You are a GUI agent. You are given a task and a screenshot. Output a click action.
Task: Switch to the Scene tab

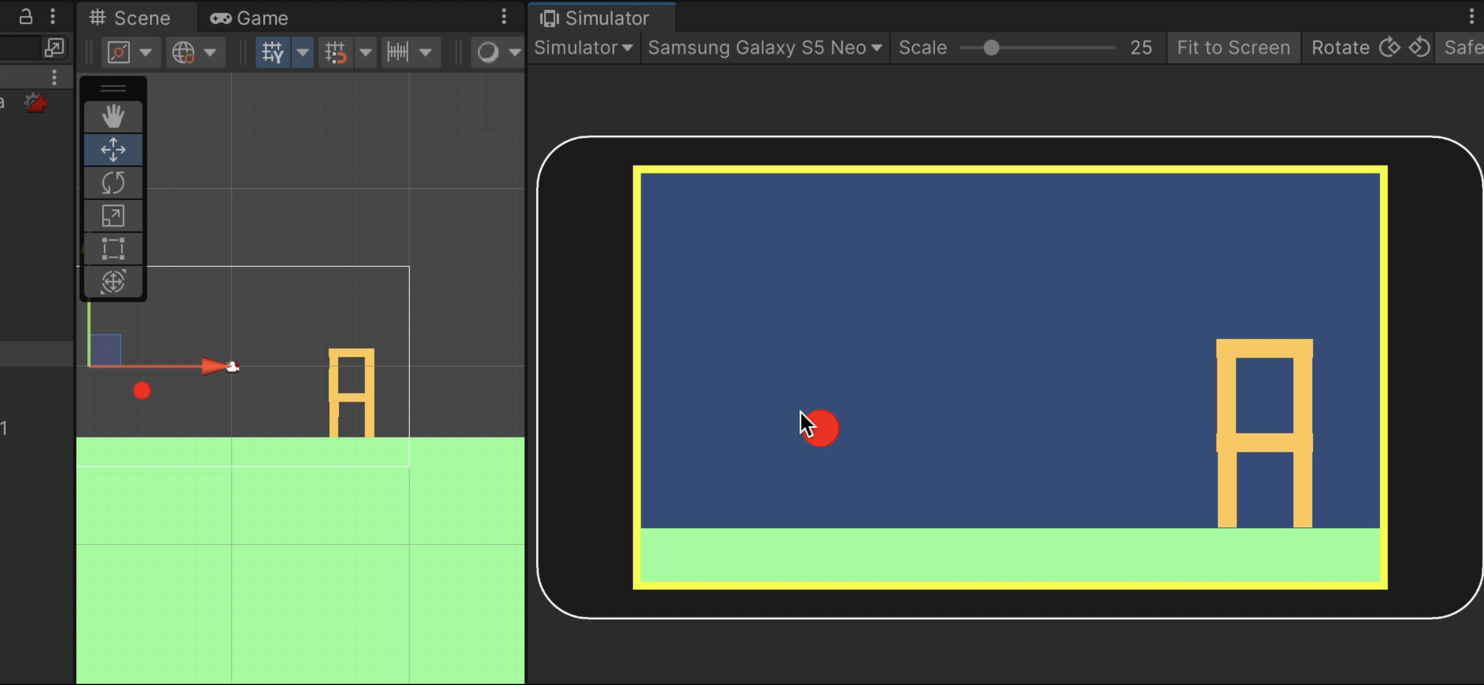click(x=130, y=18)
